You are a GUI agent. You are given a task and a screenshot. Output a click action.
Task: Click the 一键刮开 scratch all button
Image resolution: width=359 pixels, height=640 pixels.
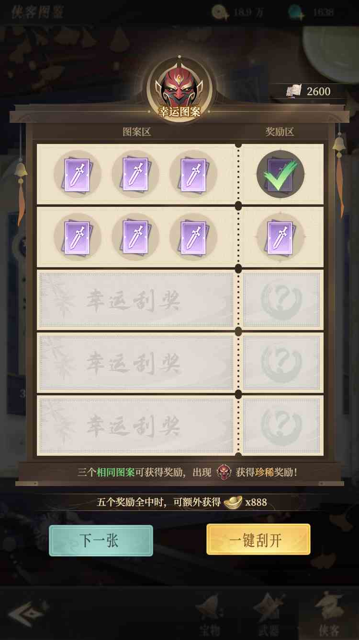coord(258,540)
